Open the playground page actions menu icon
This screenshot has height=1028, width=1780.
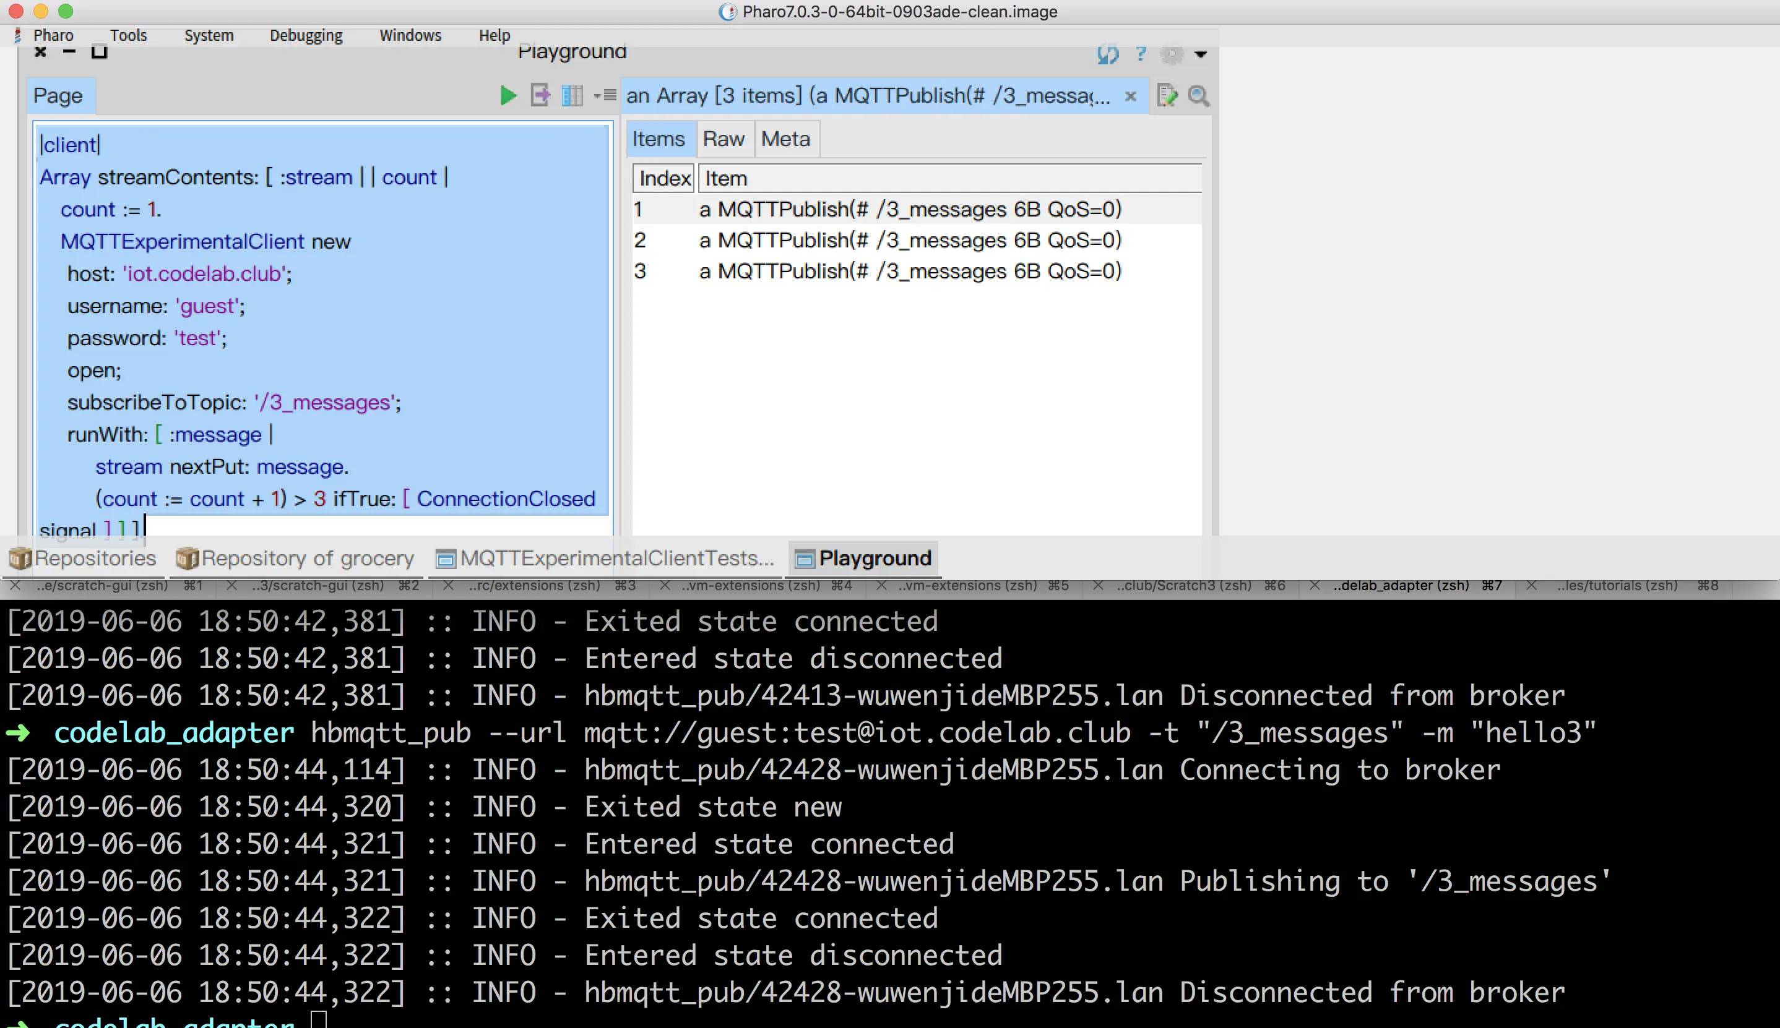click(606, 95)
